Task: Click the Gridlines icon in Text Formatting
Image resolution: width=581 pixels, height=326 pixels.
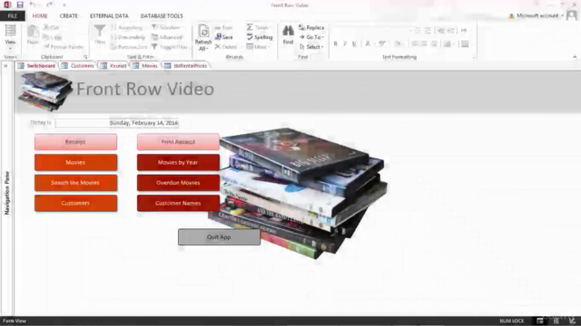Action: pyautogui.click(x=465, y=44)
